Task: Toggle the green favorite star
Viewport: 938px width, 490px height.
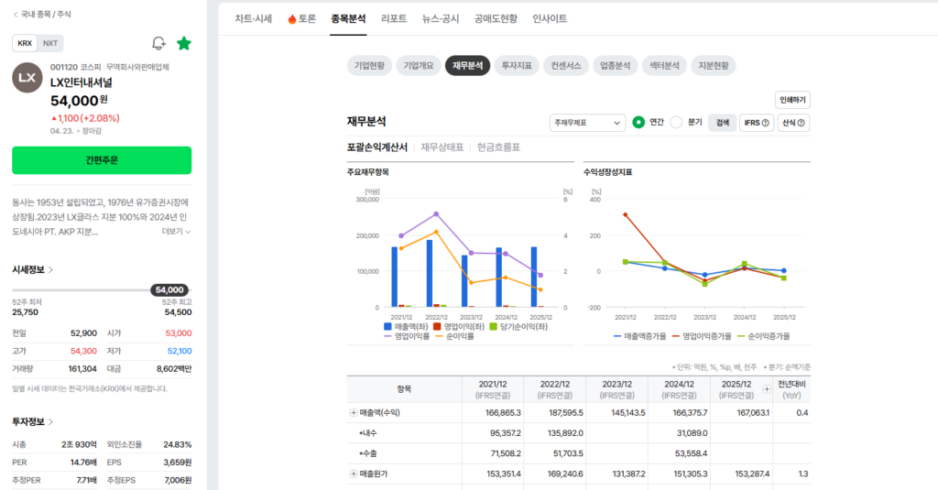Action: point(184,43)
